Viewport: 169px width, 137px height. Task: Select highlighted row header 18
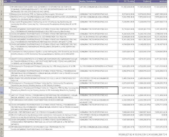2,90
